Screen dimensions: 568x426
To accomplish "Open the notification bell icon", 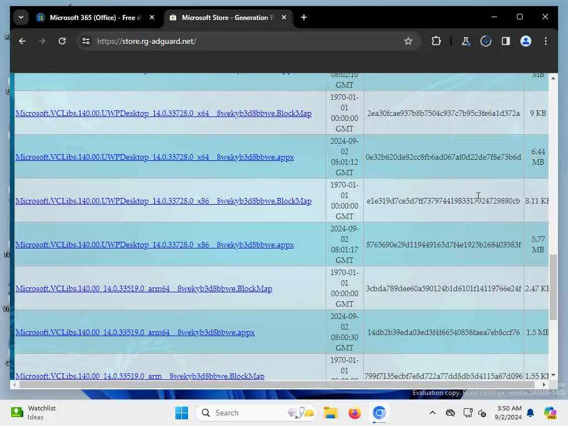I will click(530, 413).
